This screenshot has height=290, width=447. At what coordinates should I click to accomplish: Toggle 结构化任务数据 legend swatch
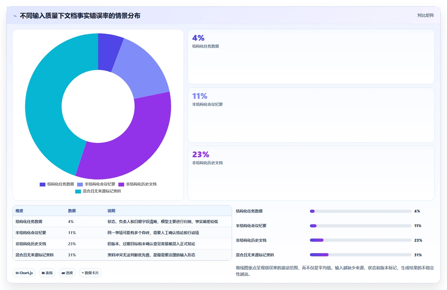pyautogui.click(x=43, y=184)
